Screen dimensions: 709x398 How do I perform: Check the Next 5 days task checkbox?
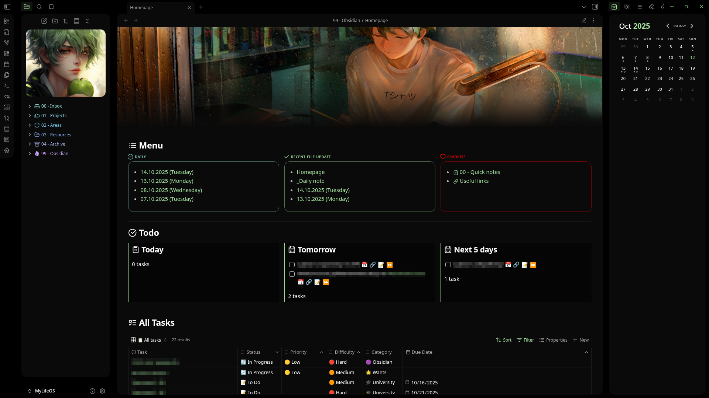[448, 265]
